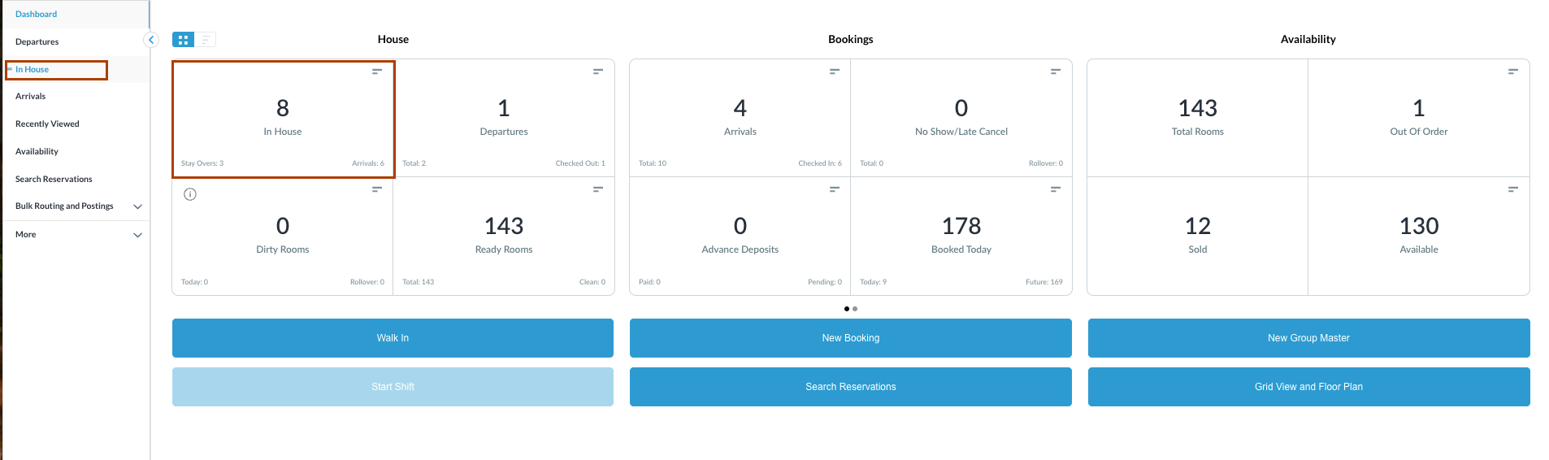Switch dashboard to tile grid view
Image resolution: width=1549 pixels, height=460 pixels.
(184, 40)
